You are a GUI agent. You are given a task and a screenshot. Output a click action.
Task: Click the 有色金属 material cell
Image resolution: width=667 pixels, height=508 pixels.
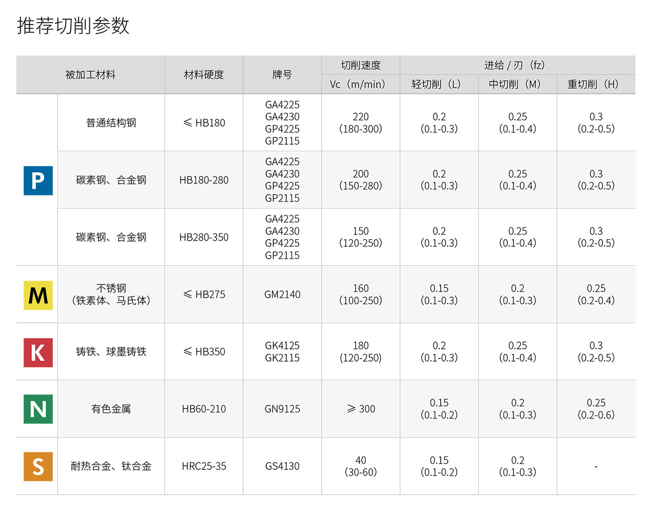pyautogui.click(x=111, y=409)
